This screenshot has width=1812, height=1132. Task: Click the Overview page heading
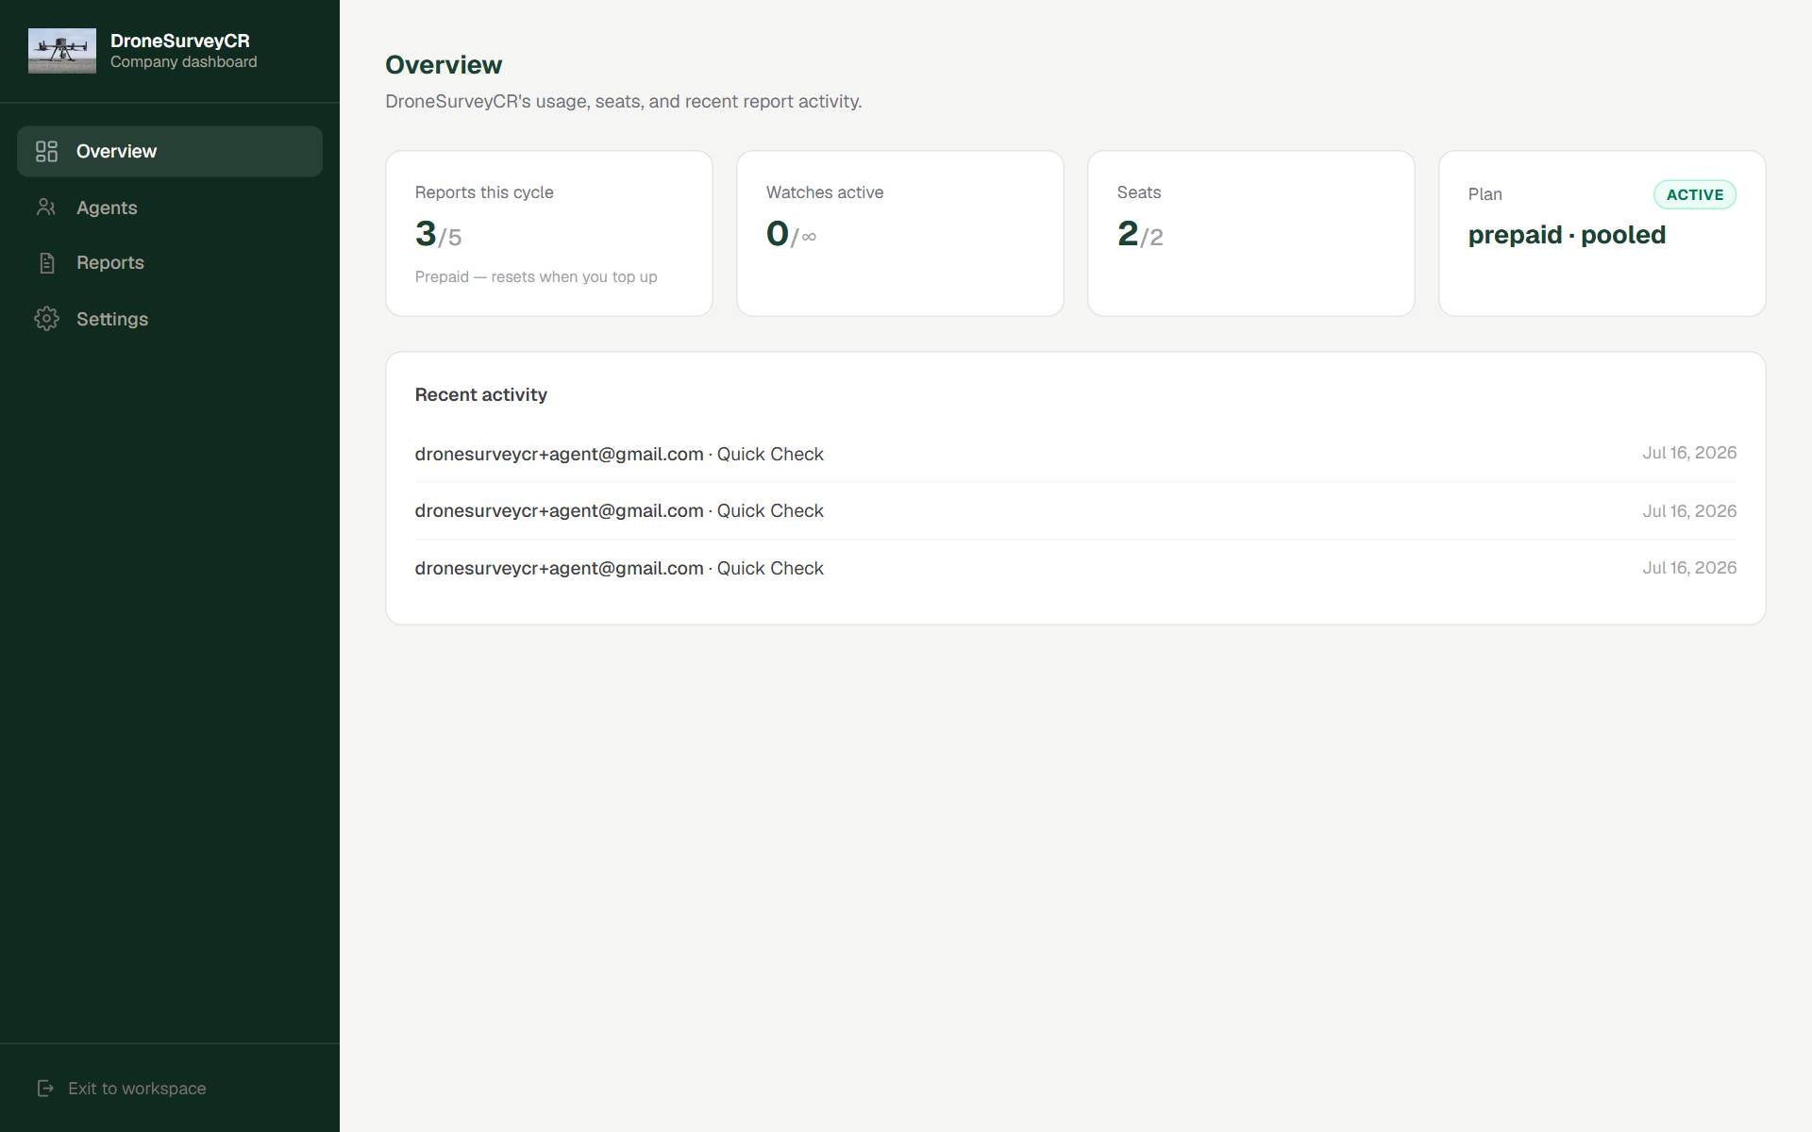pos(444,65)
